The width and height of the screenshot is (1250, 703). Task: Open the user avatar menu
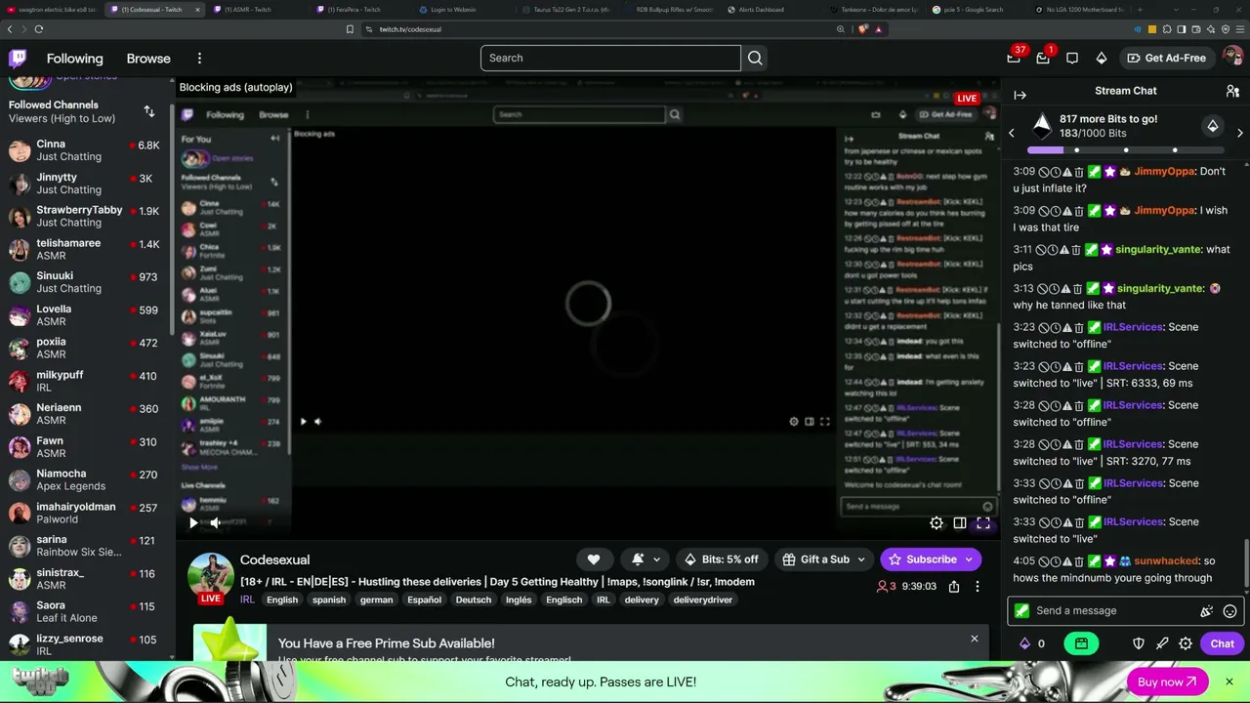pos(1232,58)
